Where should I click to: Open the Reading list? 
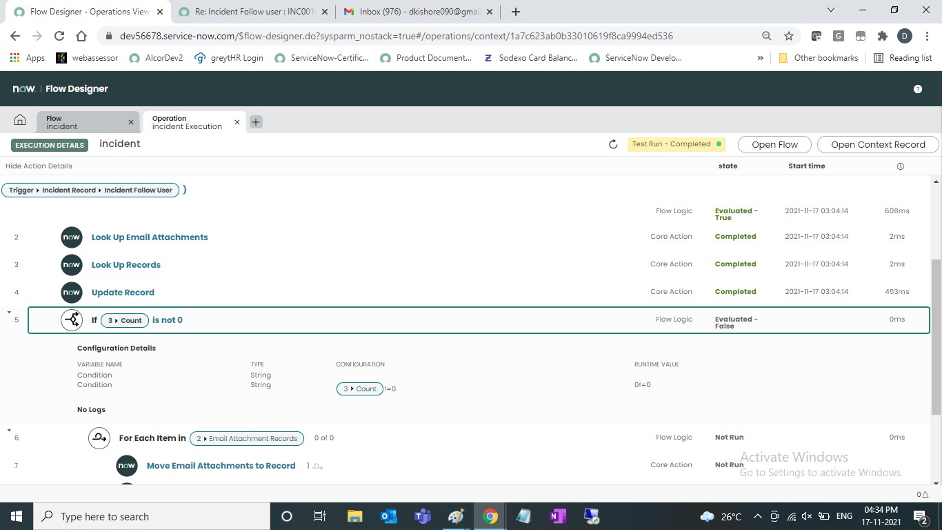[x=903, y=58]
